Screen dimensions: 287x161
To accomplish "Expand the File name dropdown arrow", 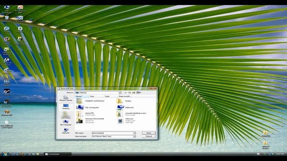I will coord(134,133).
